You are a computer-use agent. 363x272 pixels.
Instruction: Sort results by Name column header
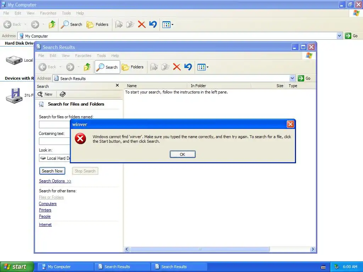click(156, 86)
